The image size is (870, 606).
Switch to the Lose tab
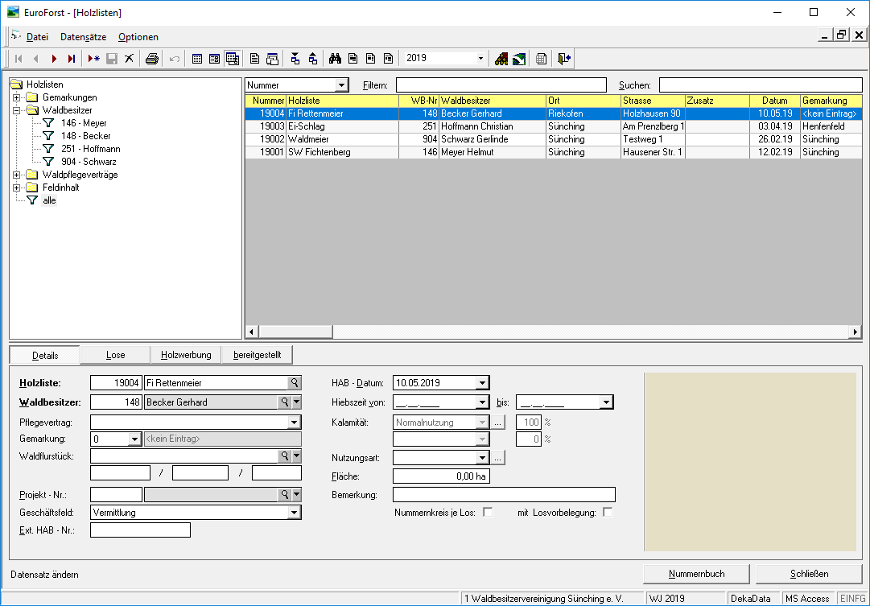click(115, 355)
